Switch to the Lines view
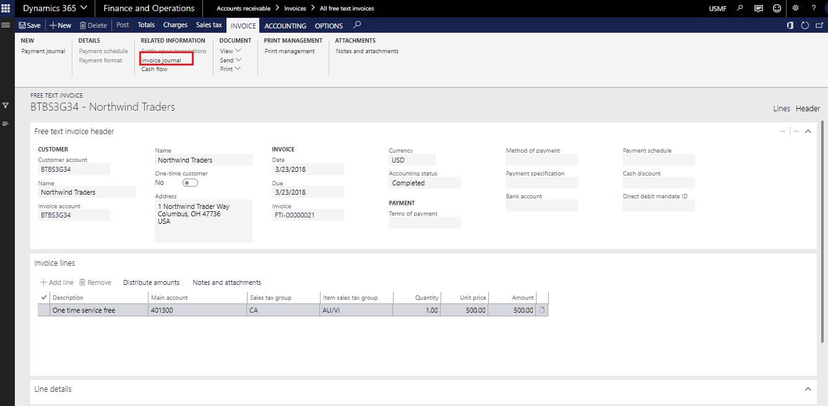 click(x=782, y=109)
